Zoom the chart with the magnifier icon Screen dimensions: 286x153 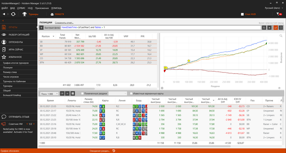pos(281,36)
